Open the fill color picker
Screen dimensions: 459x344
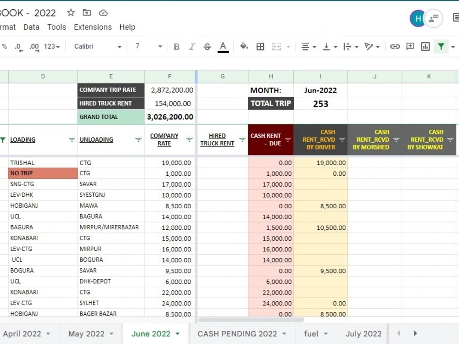[x=244, y=46]
